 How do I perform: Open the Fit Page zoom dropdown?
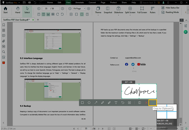(x=79, y=9)
